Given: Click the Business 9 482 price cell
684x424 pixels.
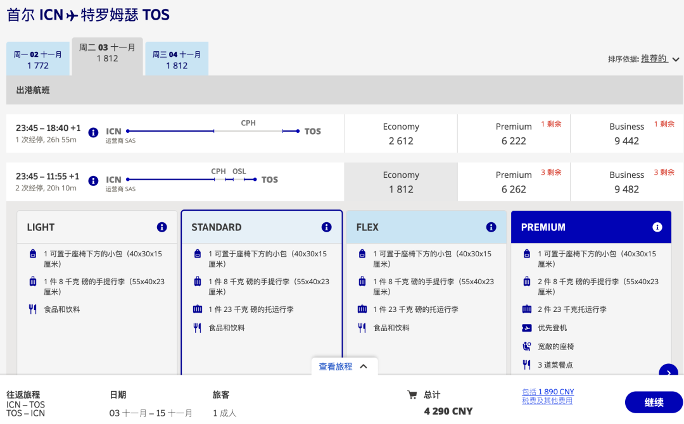Looking at the screenshot, I should [626, 182].
